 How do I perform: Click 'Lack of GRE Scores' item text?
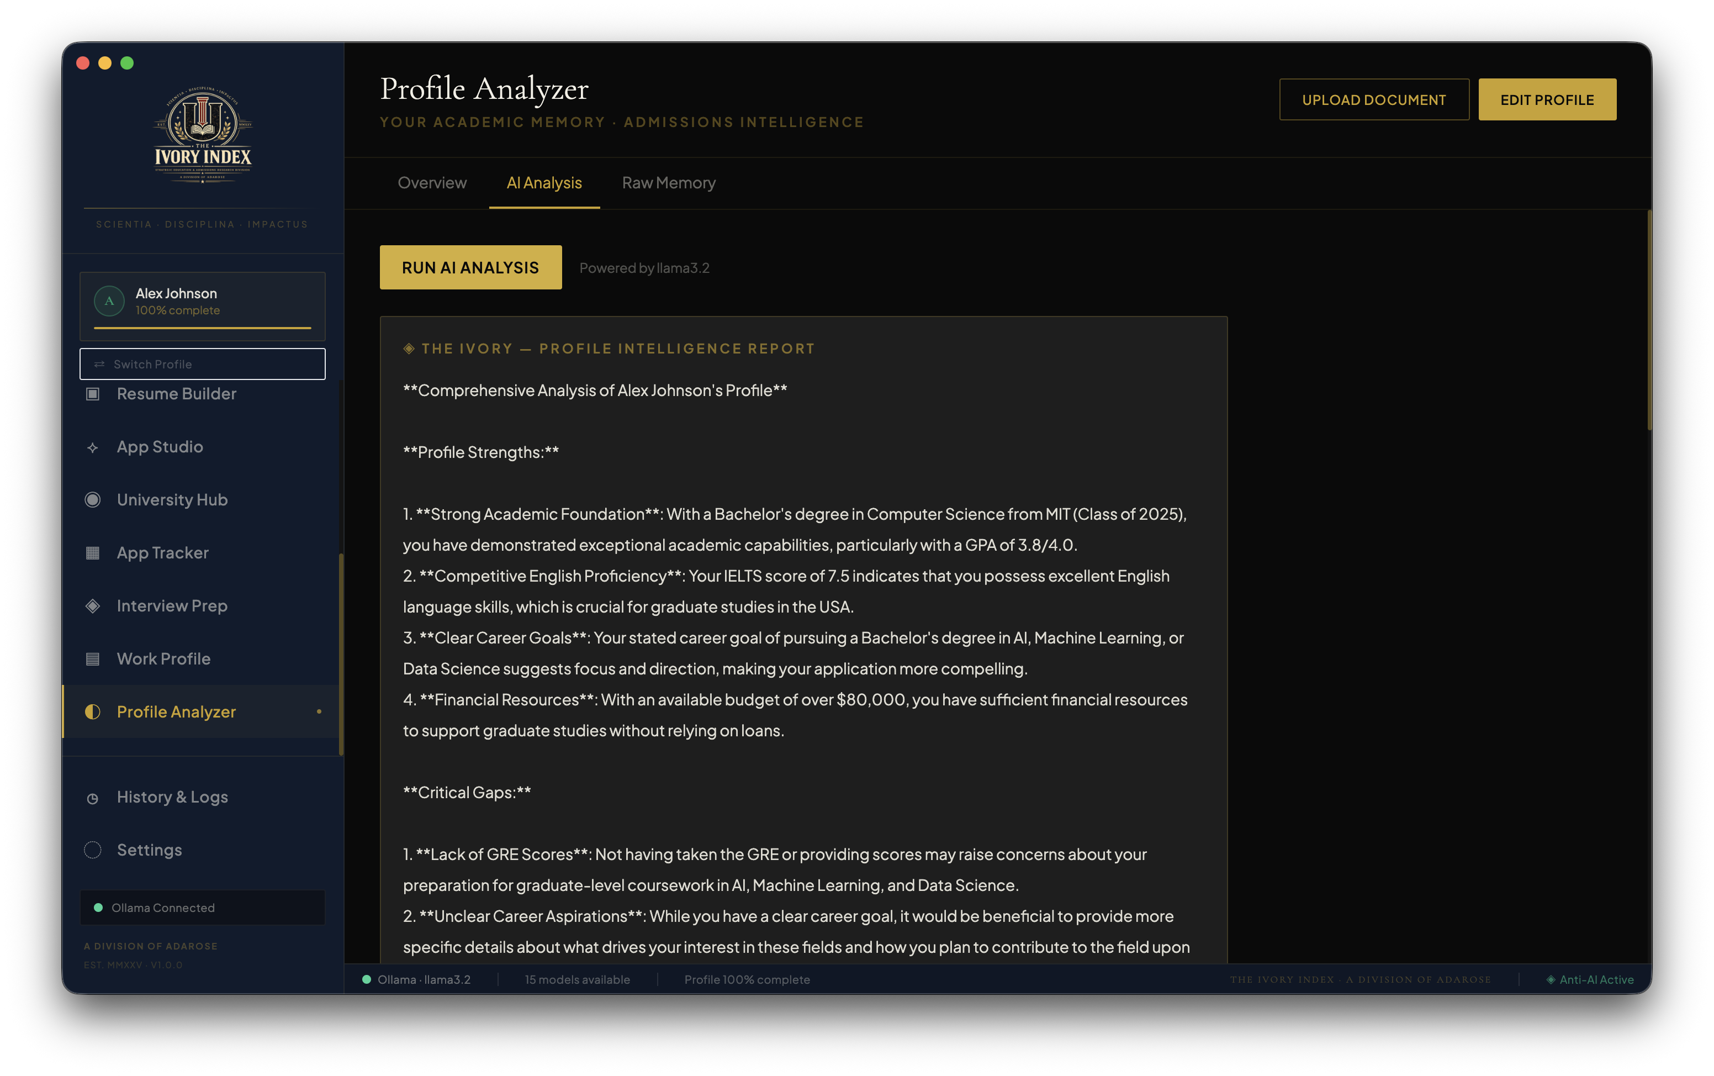coord(501,854)
